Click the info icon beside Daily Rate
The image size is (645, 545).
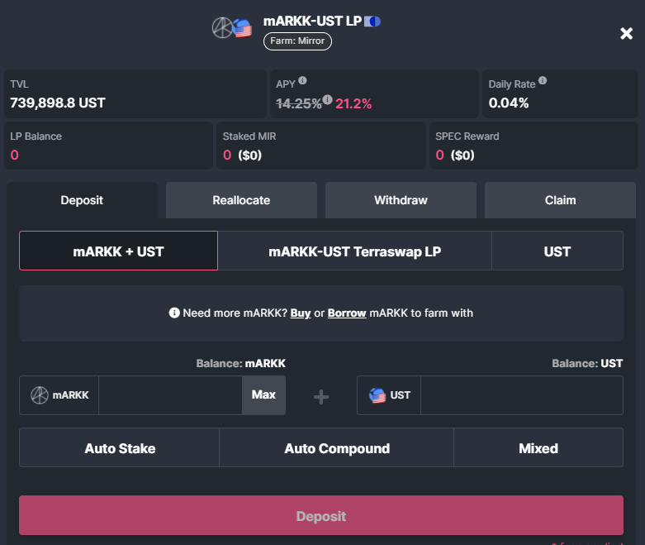click(x=543, y=81)
